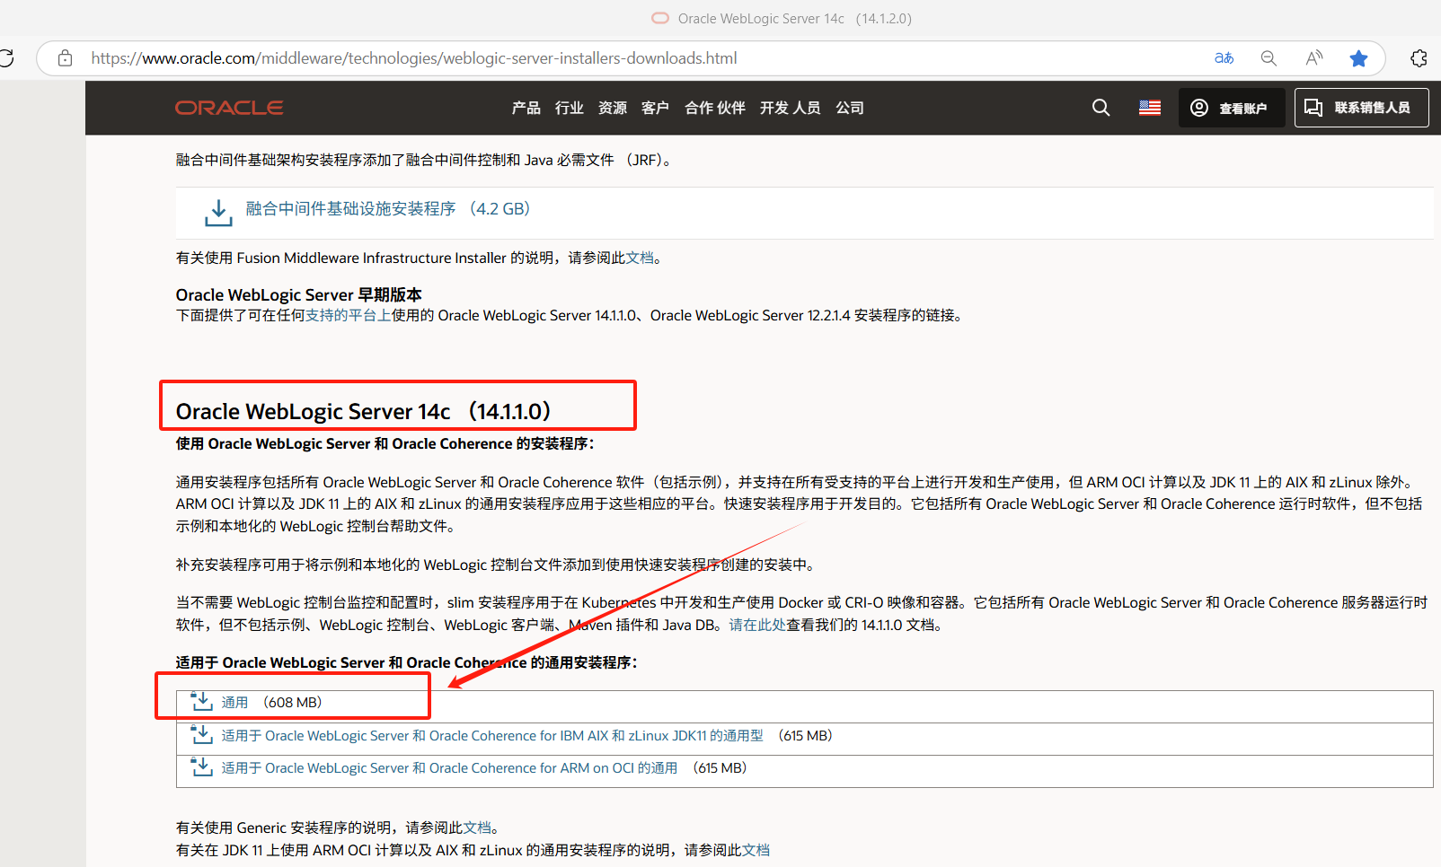Click download icon for IBM AIX zLinux installer
The height and width of the screenshot is (867, 1441).
202,734
